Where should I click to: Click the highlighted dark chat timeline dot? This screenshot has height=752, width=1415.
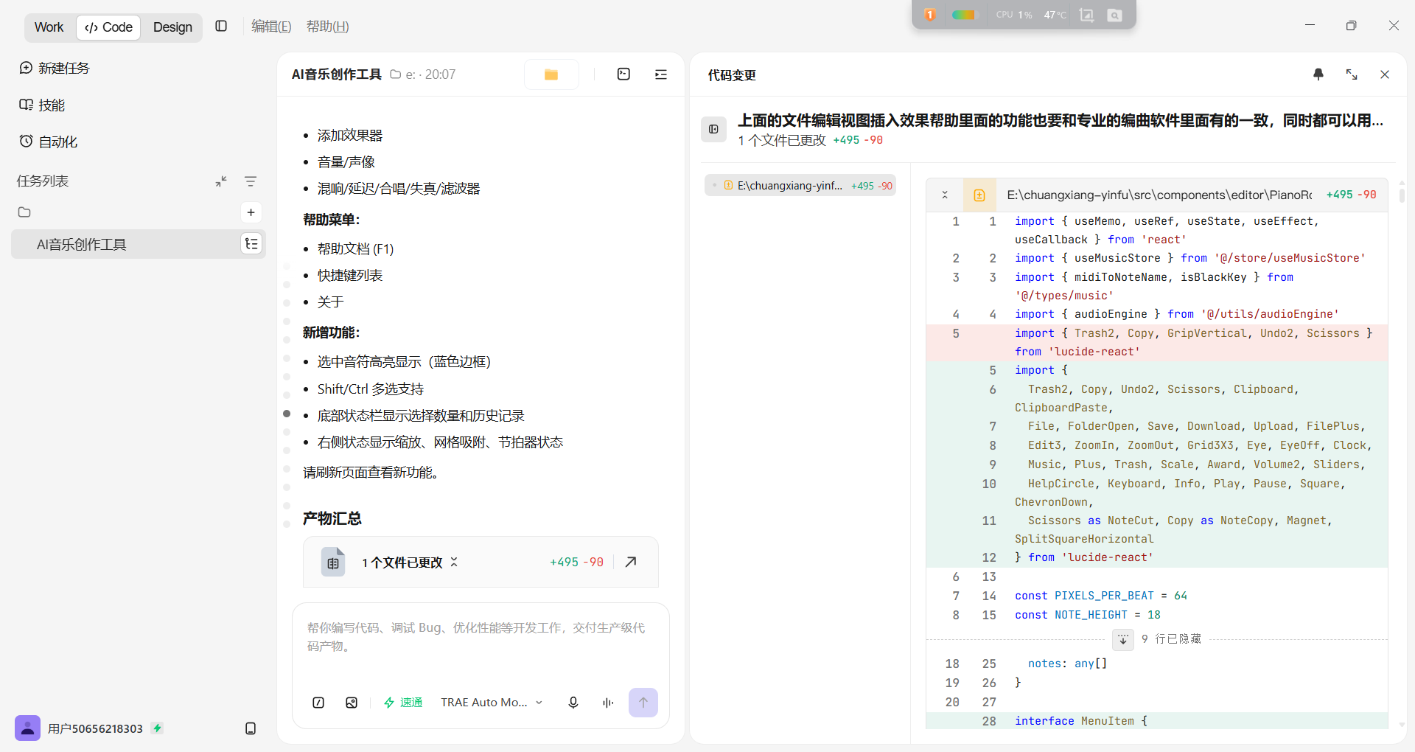(287, 414)
